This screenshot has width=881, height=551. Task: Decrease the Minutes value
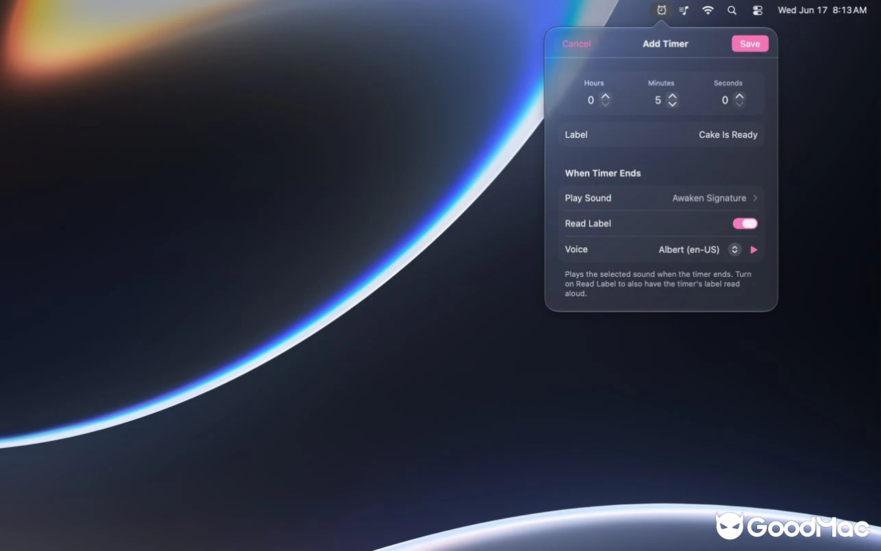point(672,104)
